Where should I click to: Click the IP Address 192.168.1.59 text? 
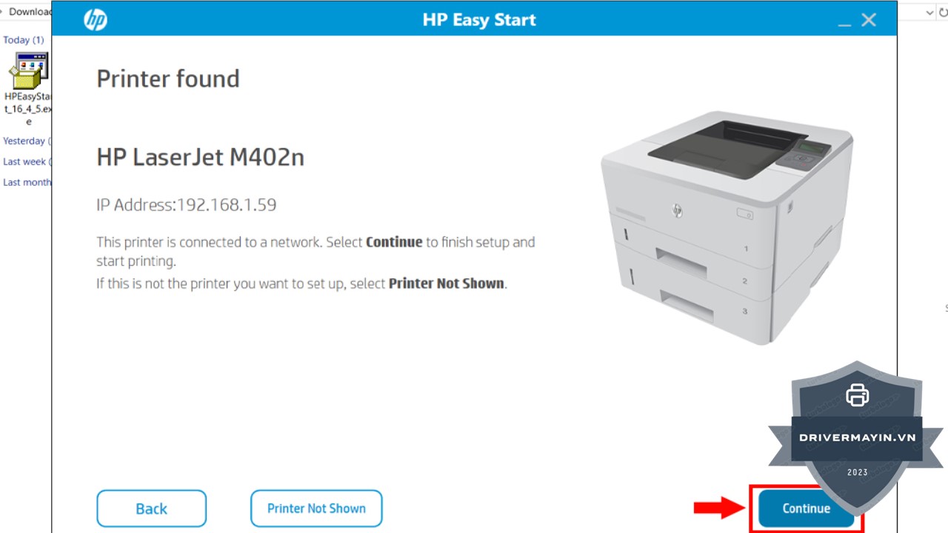coord(187,205)
